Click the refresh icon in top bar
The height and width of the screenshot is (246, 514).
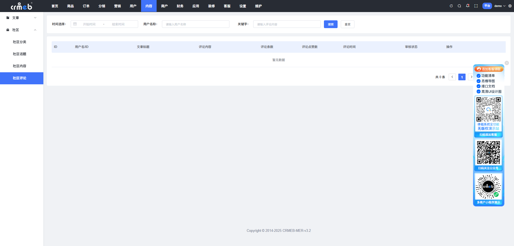pos(451,6)
